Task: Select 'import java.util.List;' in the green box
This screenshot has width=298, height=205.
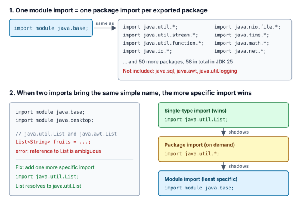Action: pos(196,120)
